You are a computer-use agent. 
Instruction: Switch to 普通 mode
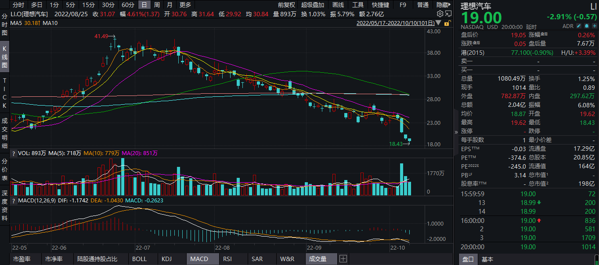coord(423,5)
